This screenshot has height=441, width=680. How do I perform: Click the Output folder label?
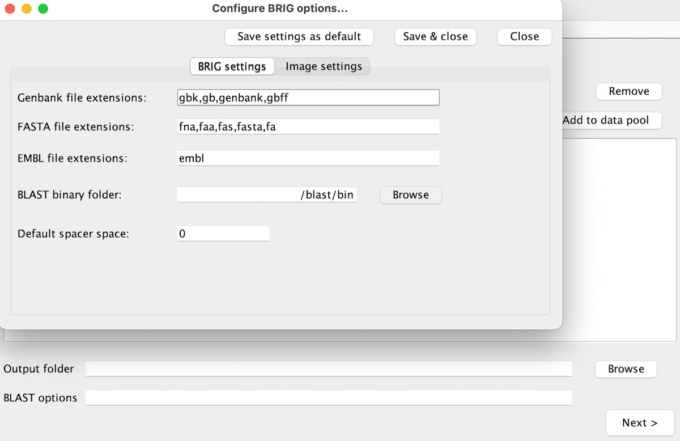39,369
